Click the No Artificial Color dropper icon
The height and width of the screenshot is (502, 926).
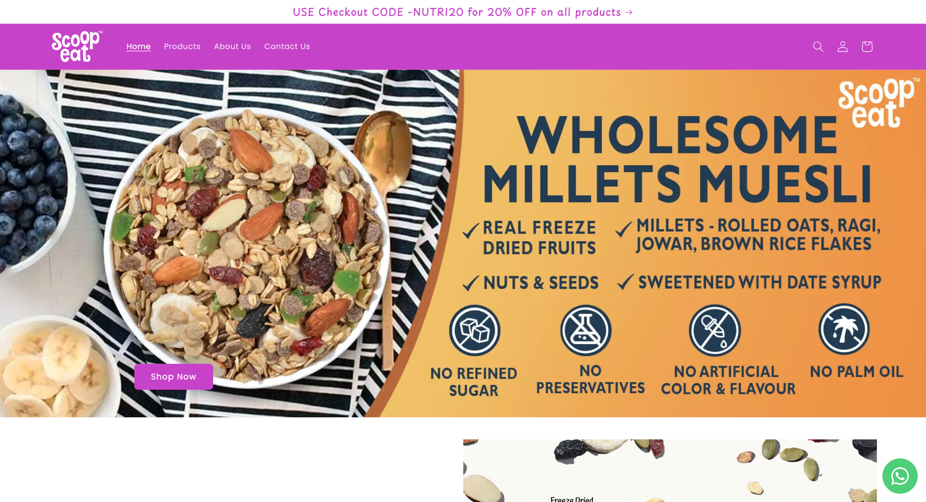715,330
